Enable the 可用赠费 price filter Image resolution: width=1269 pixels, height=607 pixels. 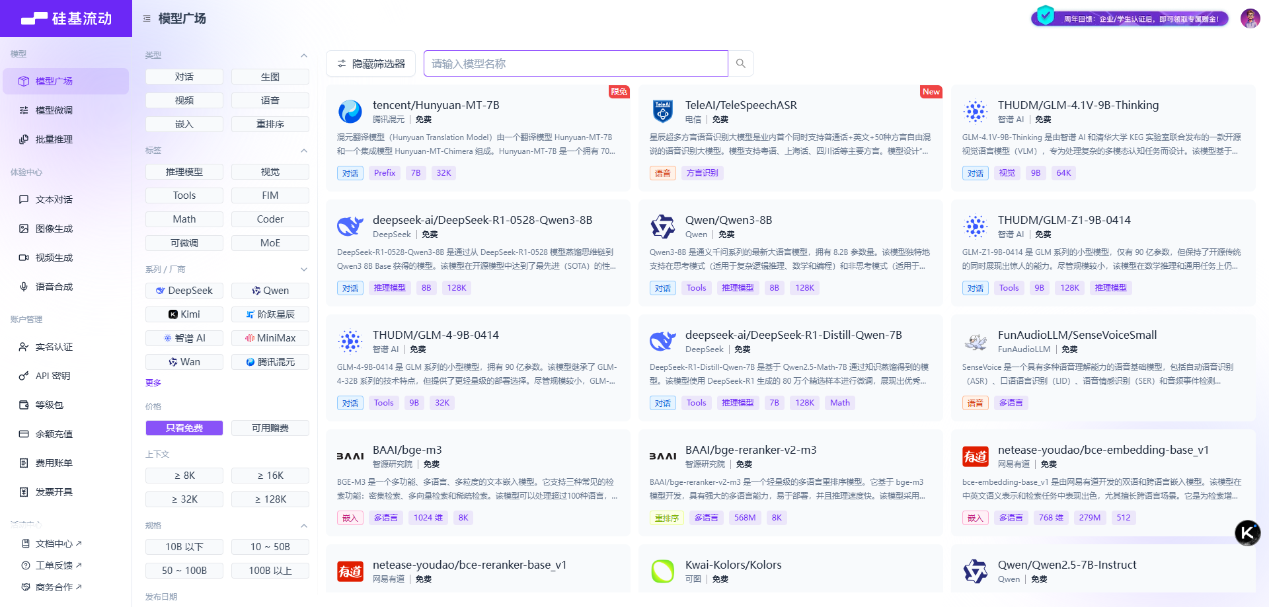click(270, 428)
